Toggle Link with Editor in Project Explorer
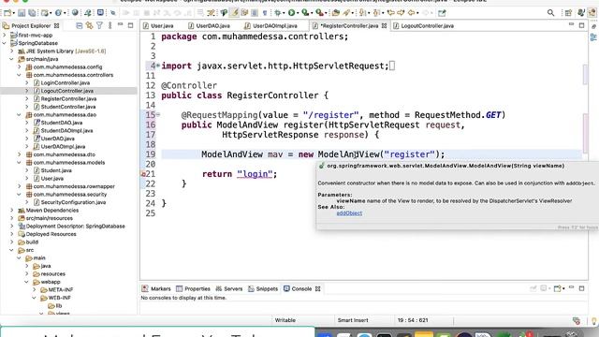The image size is (599, 337). click(90, 25)
